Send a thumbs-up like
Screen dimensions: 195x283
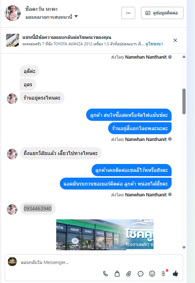175,274
